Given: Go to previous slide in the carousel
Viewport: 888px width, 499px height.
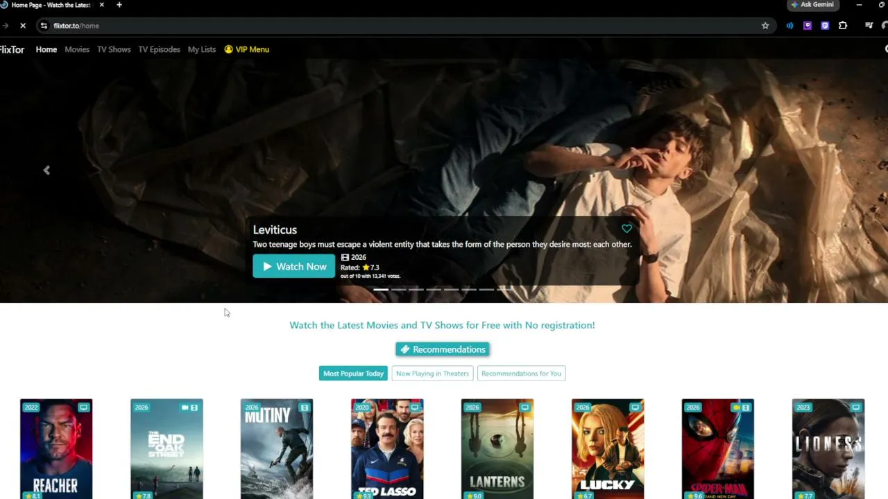Looking at the screenshot, I should point(46,170).
